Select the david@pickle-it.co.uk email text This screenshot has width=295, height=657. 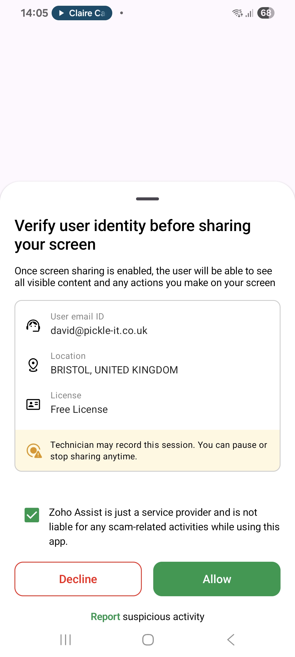99,330
